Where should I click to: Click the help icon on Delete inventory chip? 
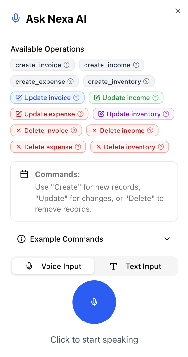pyautogui.click(x=161, y=147)
